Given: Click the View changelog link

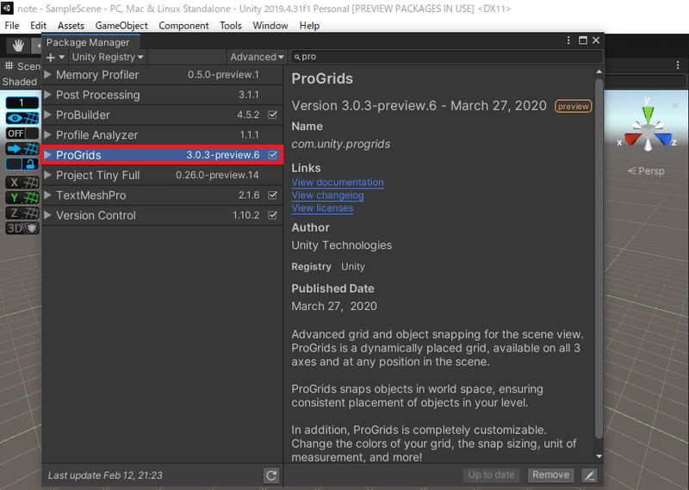Looking at the screenshot, I should [x=328, y=195].
